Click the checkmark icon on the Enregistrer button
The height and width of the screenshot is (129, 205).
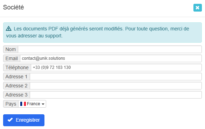click(x=10, y=120)
